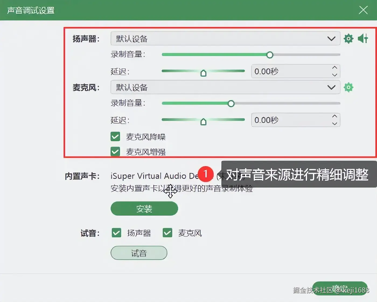Increase the microphone delay with the up arrow
Image resolution: width=377 pixels, height=302 pixels.
pos(334,116)
